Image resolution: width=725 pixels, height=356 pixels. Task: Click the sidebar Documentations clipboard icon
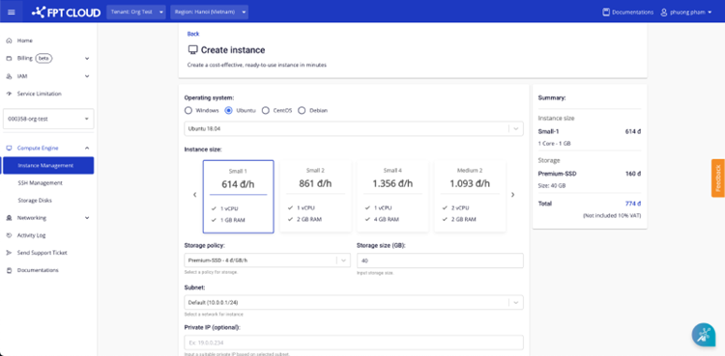point(9,270)
